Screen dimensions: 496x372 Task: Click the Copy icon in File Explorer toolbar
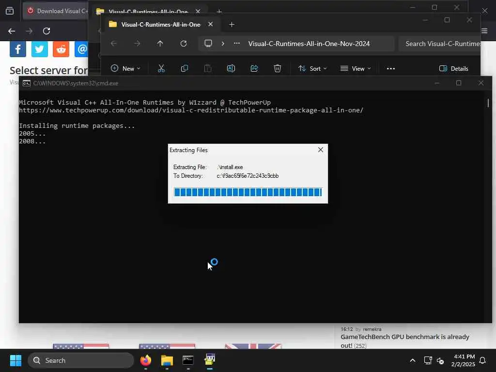point(185,68)
